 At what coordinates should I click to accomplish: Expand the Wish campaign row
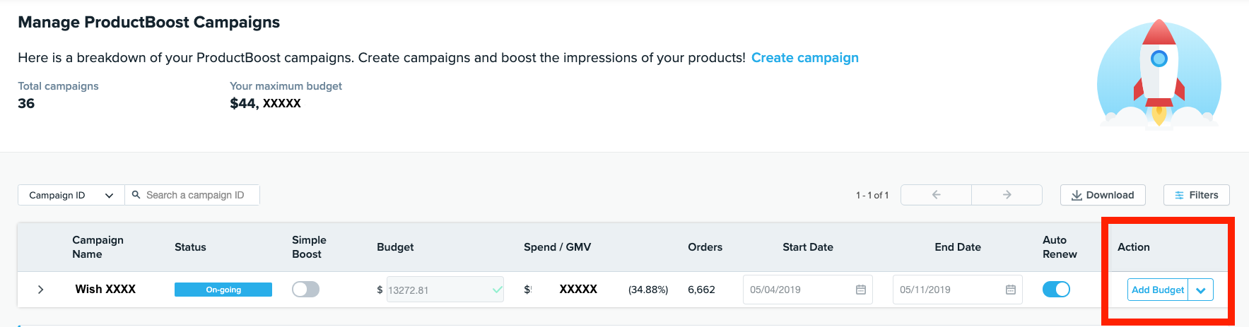tap(41, 290)
